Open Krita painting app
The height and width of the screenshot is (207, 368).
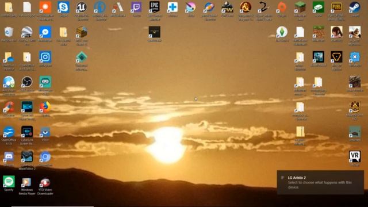point(190,7)
